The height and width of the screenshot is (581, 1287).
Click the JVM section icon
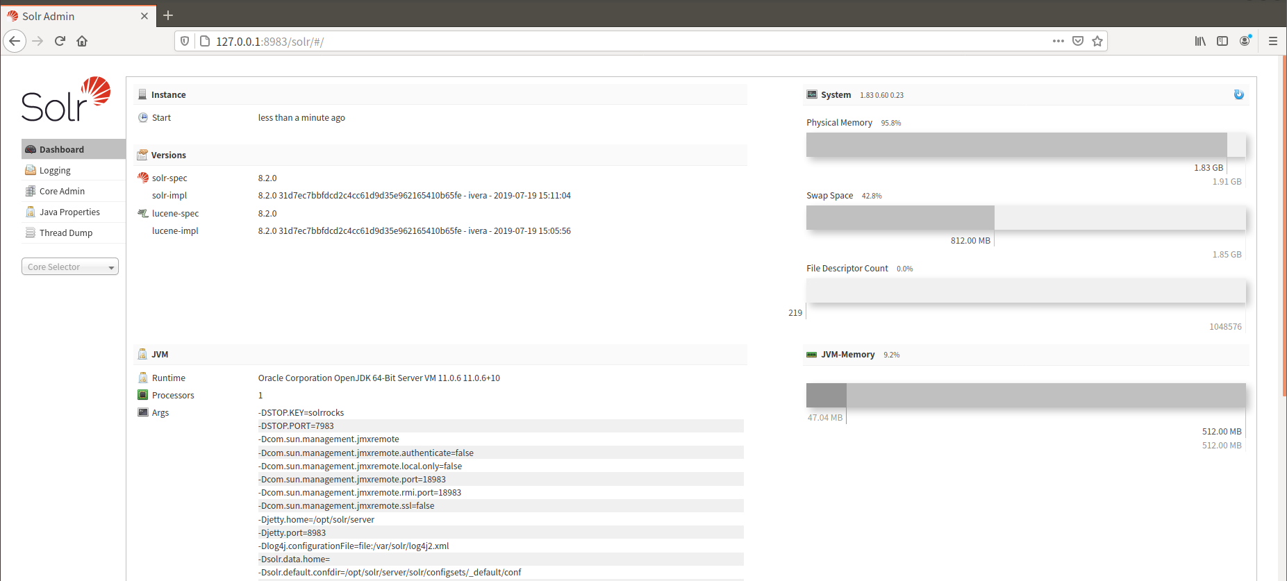[x=142, y=354]
